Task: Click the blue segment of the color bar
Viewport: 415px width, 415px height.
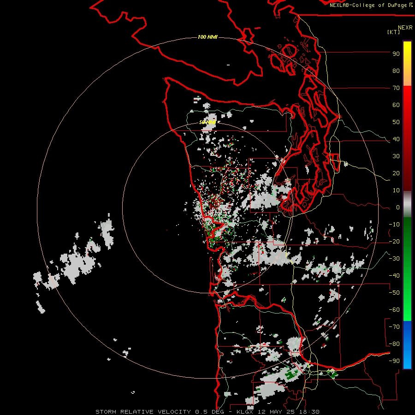Action: coord(407,345)
